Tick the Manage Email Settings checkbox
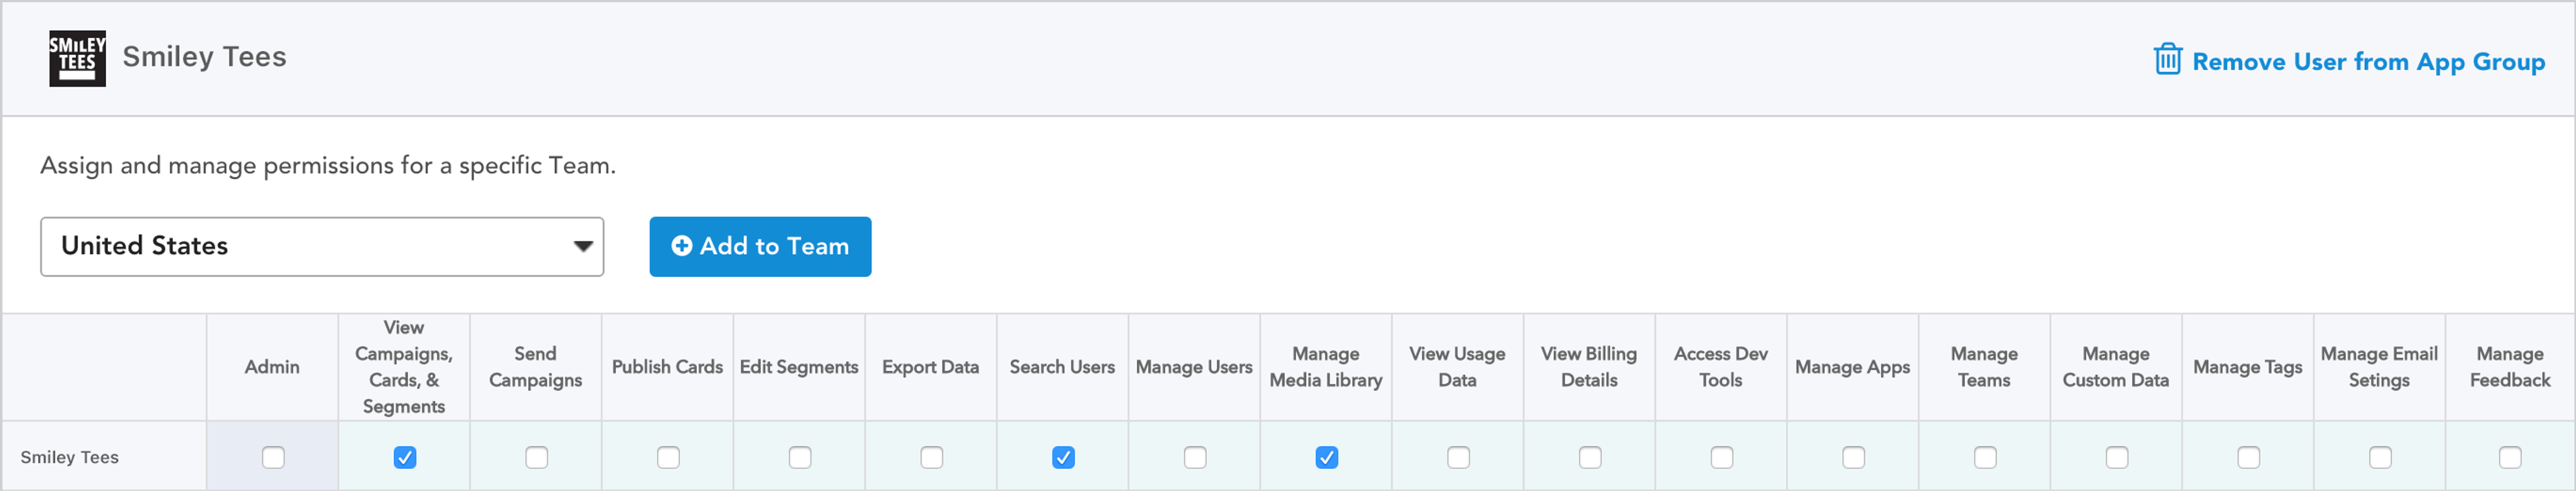This screenshot has height=491, width=2576. click(2380, 457)
